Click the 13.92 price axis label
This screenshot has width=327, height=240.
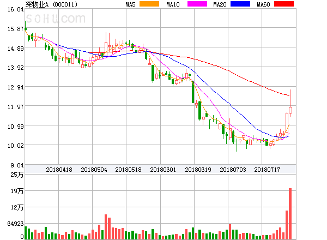tap(15, 68)
